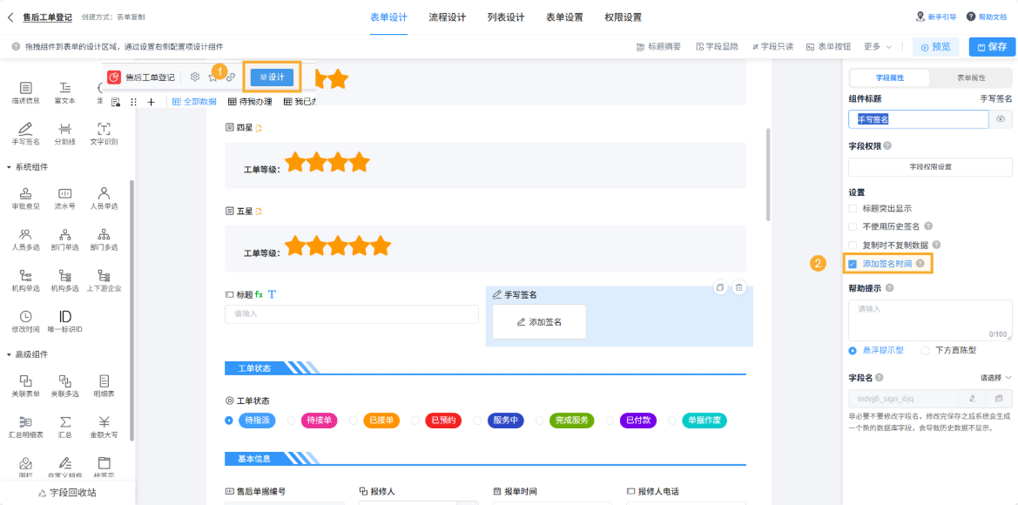Enable 不使用历史签名 checkbox
Viewport: 1018px width, 505px height.
point(853,226)
